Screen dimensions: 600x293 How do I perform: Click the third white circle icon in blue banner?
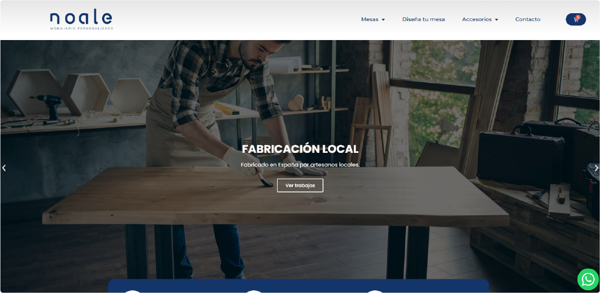point(375,291)
